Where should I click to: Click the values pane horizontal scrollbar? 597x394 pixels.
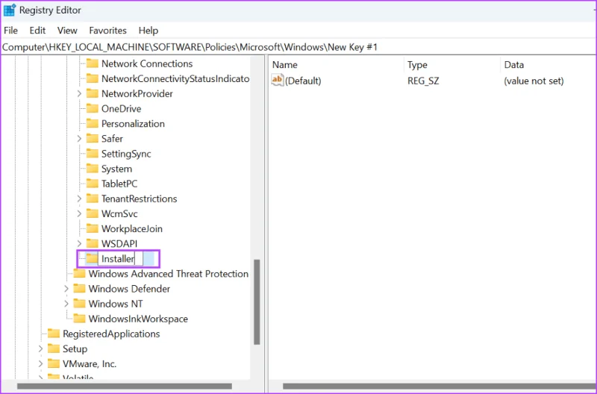coord(440,386)
